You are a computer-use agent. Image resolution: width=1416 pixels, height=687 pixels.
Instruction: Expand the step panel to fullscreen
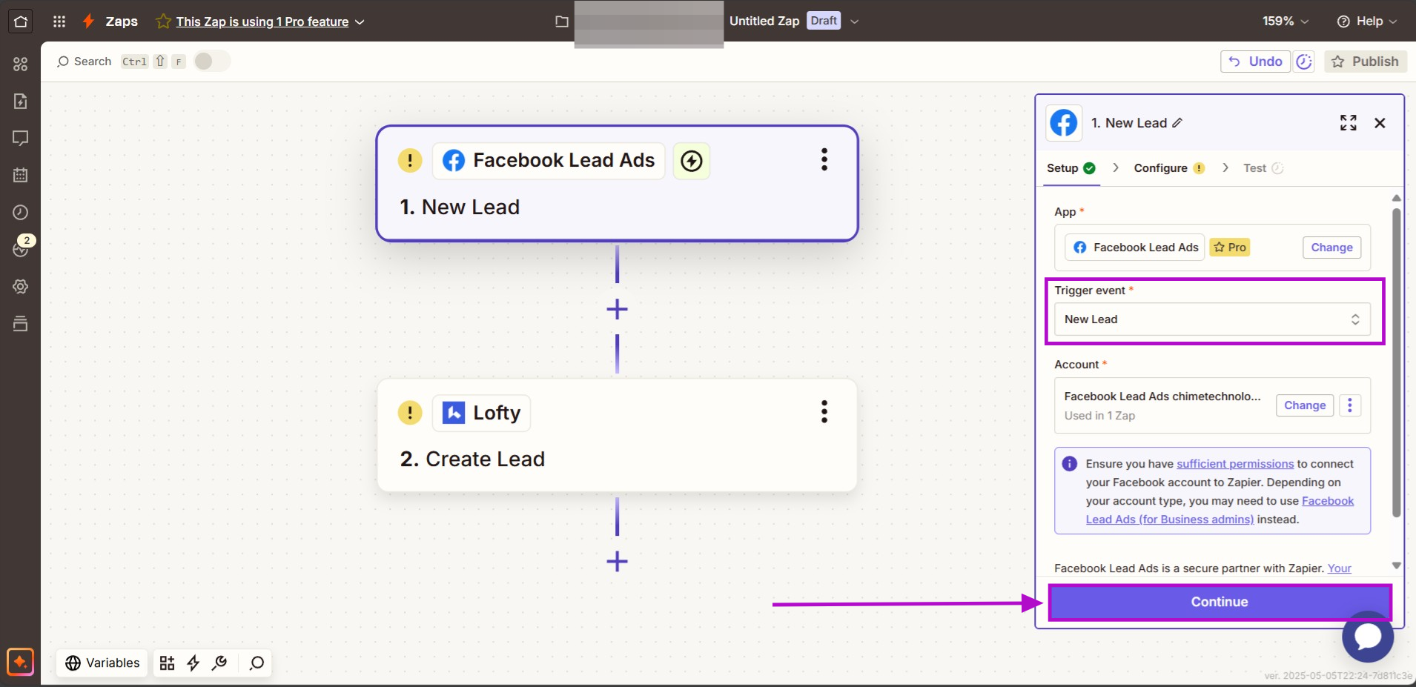(1348, 123)
